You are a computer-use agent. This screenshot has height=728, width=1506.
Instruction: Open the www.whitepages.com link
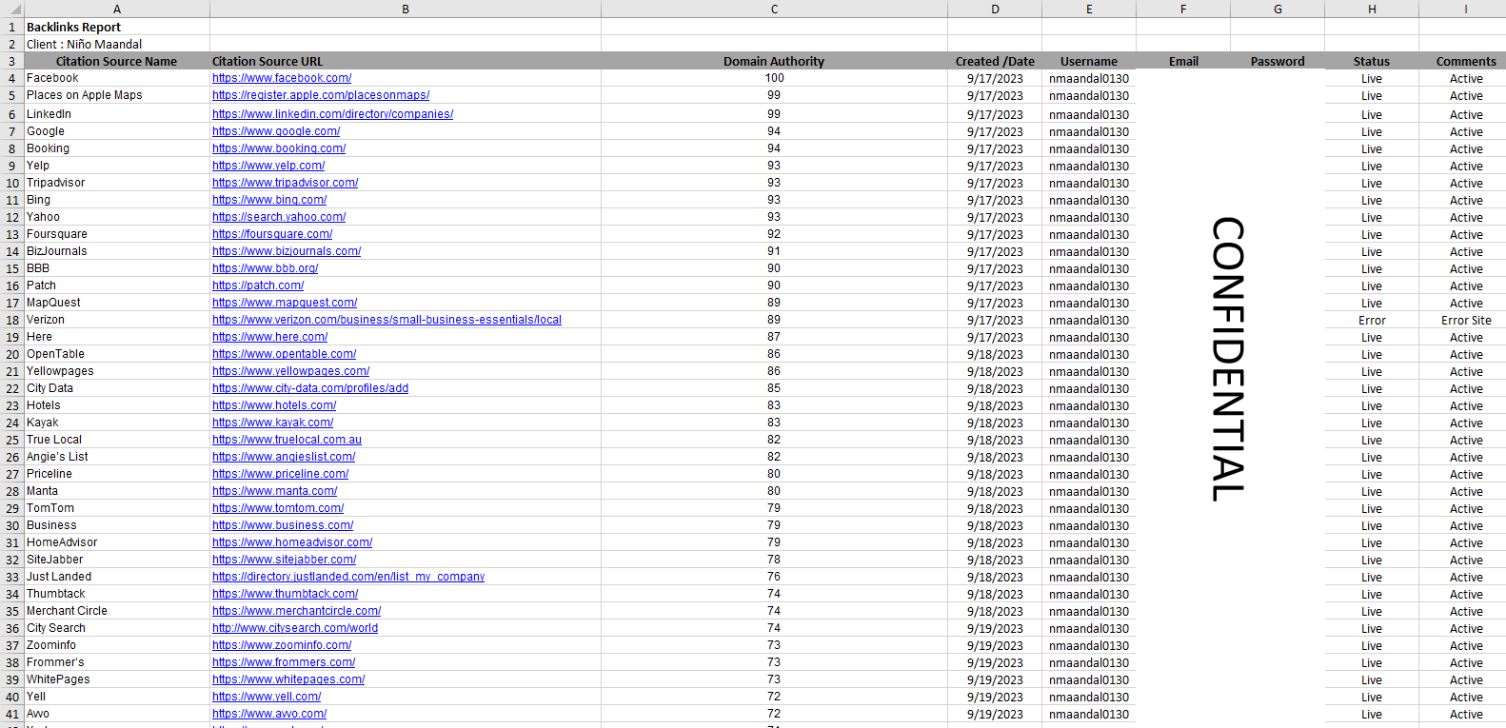[x=288, y=679]
